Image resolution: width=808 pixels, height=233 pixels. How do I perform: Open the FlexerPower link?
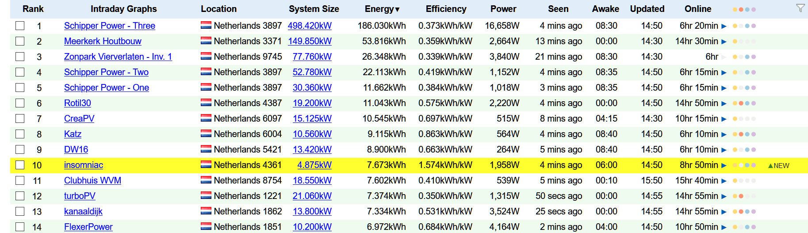point(88,227)
